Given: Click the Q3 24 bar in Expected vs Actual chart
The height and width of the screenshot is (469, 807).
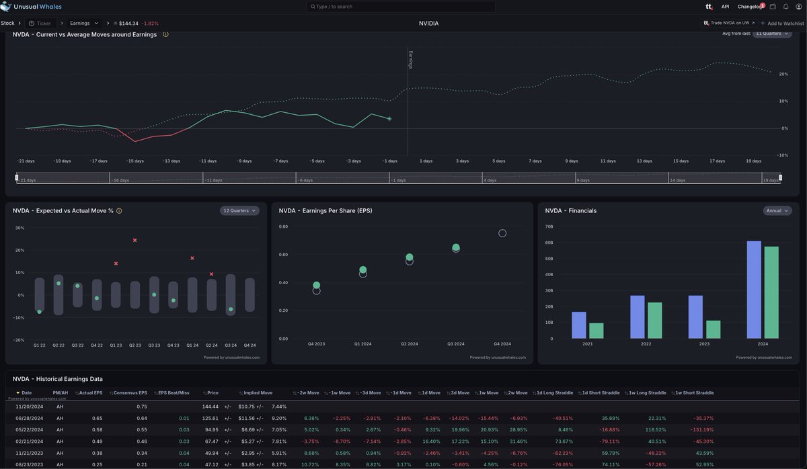Looking at the screenshot, I should click(231, 295).
